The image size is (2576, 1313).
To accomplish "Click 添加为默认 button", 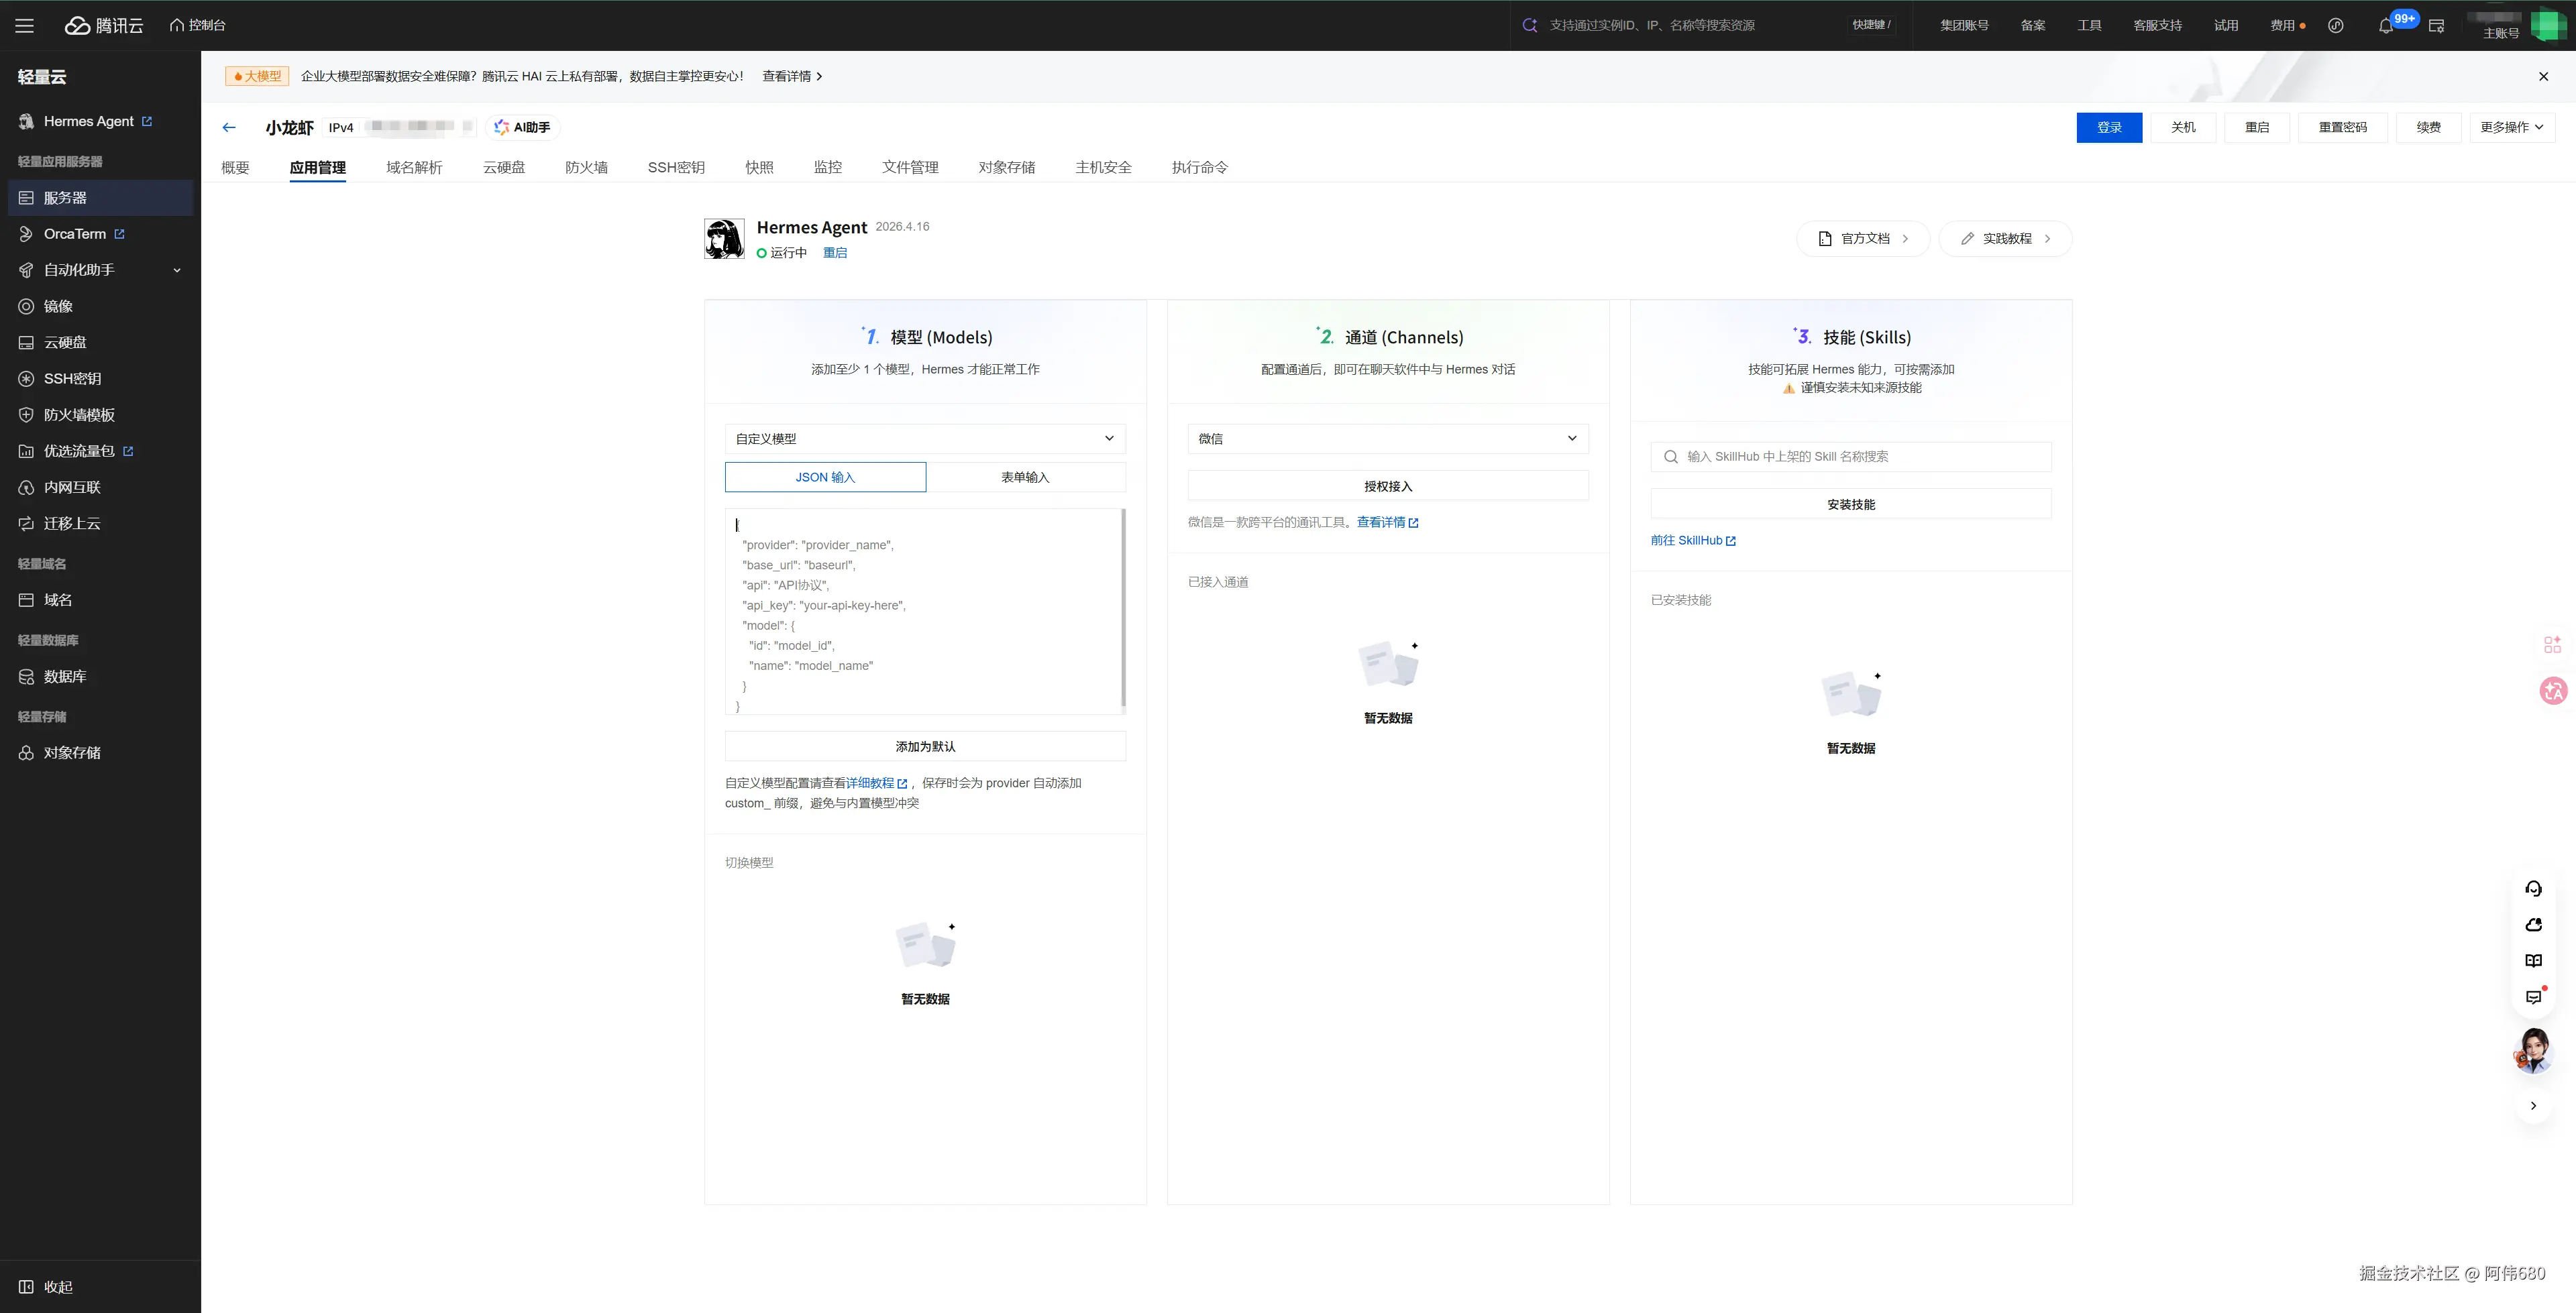I will pos(925,746).
